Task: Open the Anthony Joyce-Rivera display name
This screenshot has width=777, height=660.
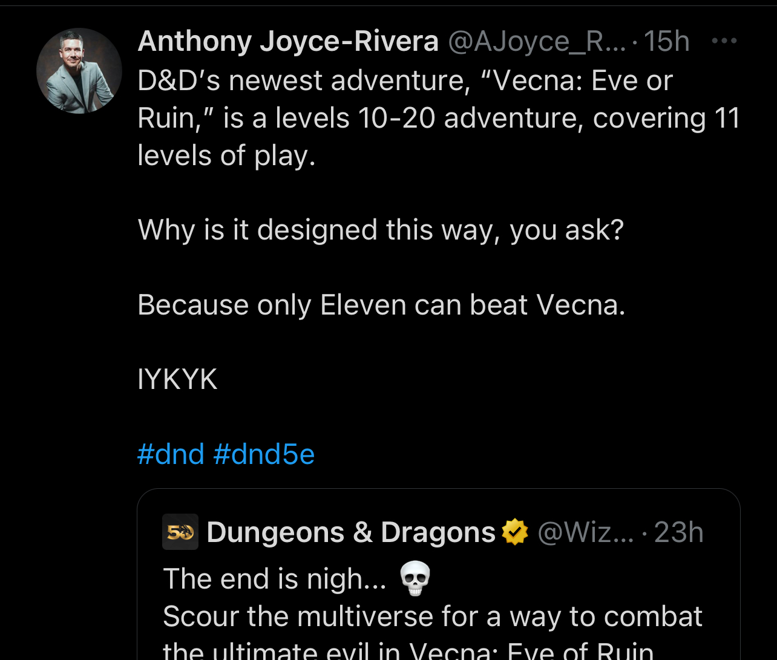Action: (288, 42)
